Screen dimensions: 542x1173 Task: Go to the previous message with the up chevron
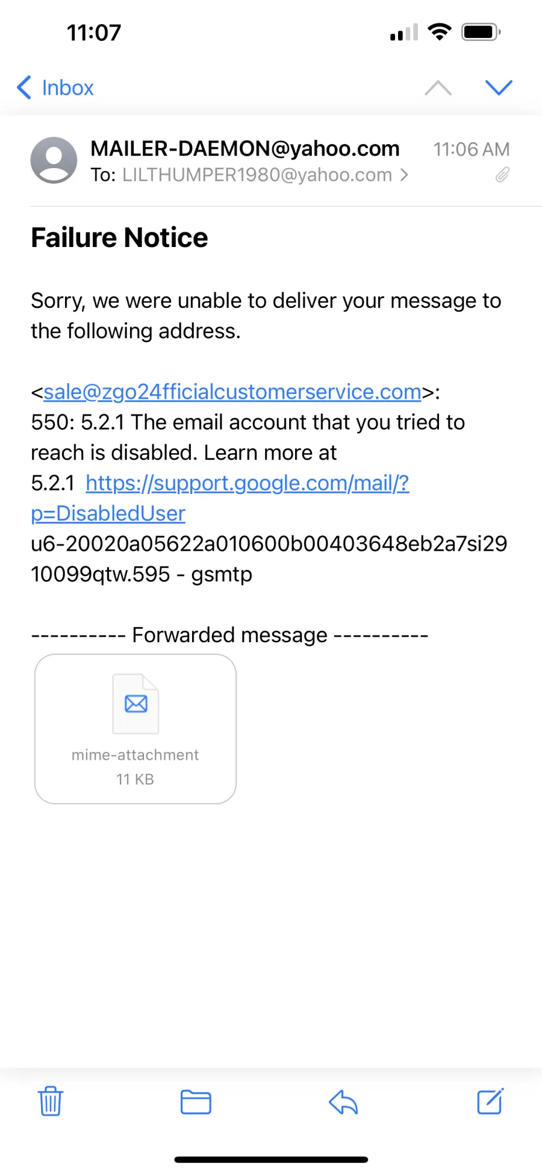coord(438,88)
